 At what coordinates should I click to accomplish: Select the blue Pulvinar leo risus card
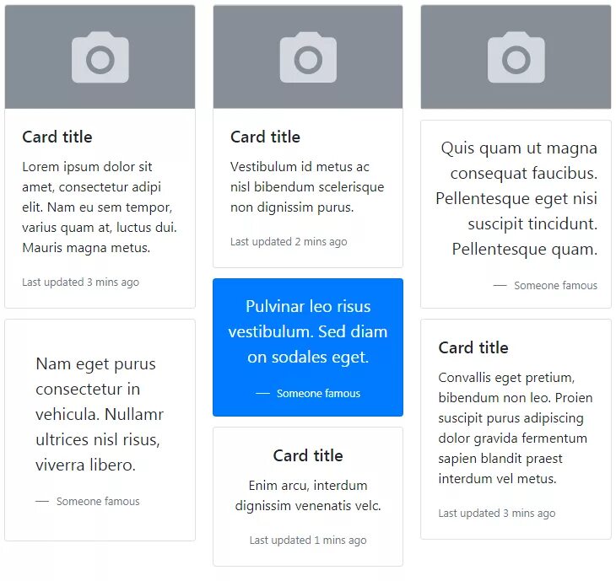coord(308,347)
